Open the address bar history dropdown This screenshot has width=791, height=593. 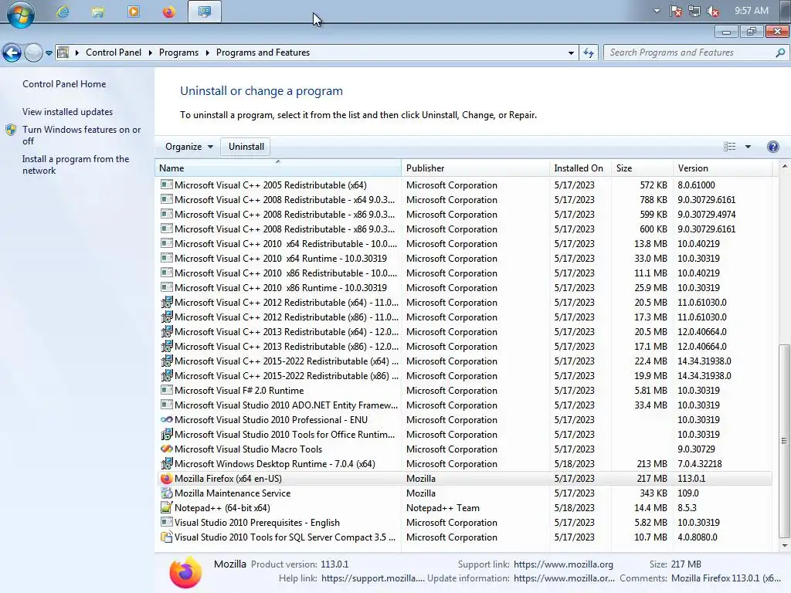[x=571, y=53]
